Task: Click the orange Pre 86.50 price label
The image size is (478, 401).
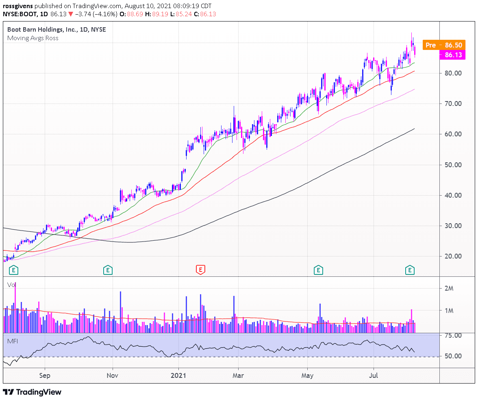Action: (x=442, y=45)
